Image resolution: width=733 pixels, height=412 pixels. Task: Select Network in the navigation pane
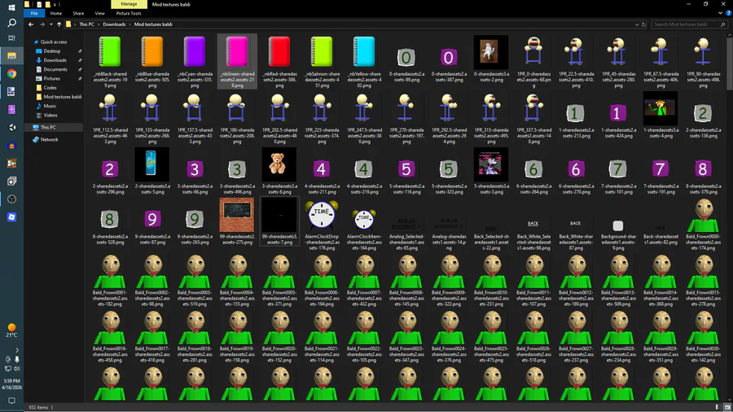coord(46,140)
